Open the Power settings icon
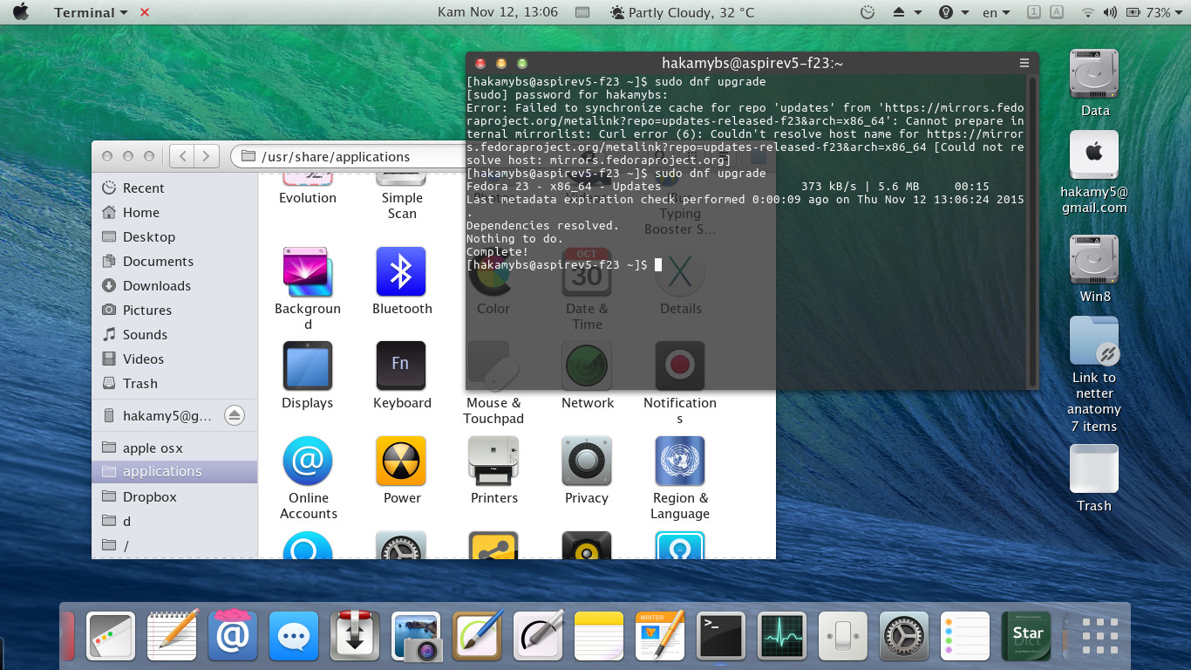Image resolution: width=1191 pixels, height=670 pixels. tap(400, 461)
